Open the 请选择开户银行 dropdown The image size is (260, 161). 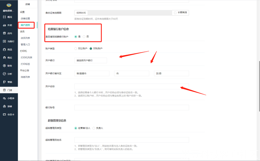click(x=90, y=61)
